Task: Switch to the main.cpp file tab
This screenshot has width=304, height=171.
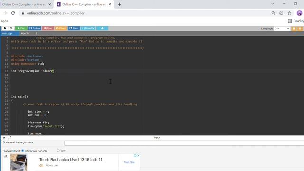Action: (7, 33)
